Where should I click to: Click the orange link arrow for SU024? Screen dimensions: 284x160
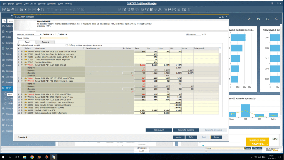click(x=26, y=113)
